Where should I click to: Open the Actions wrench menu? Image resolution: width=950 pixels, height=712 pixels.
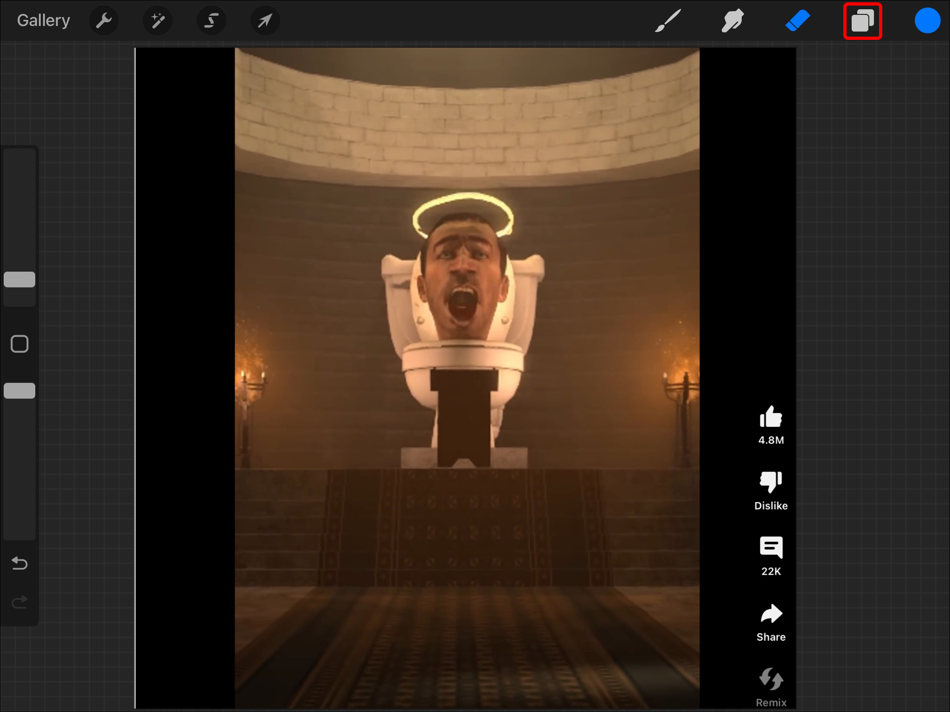click(104, 21)
